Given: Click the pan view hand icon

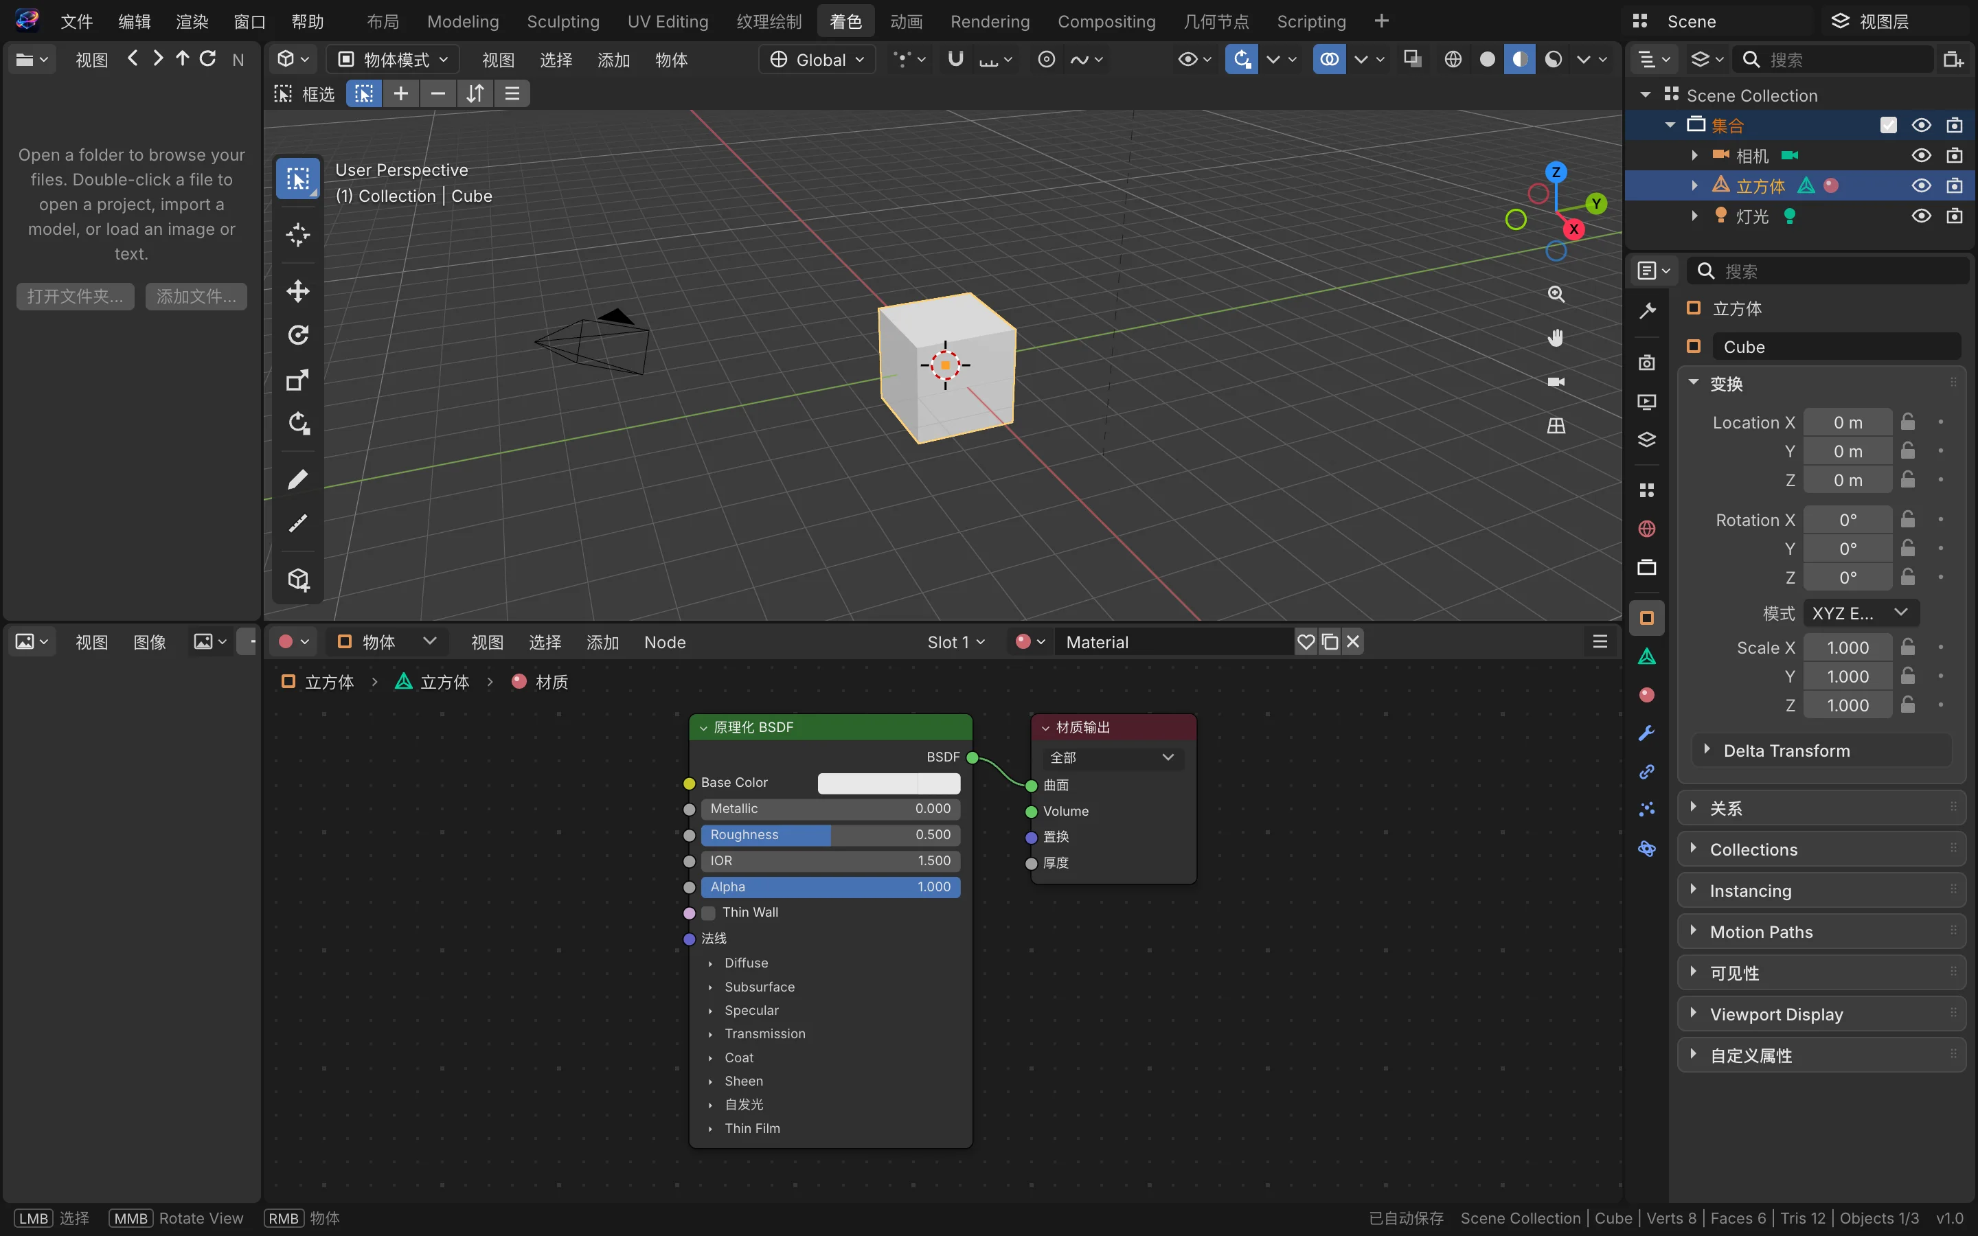Looking at the screenshot, I should (x=1556, y=338).
